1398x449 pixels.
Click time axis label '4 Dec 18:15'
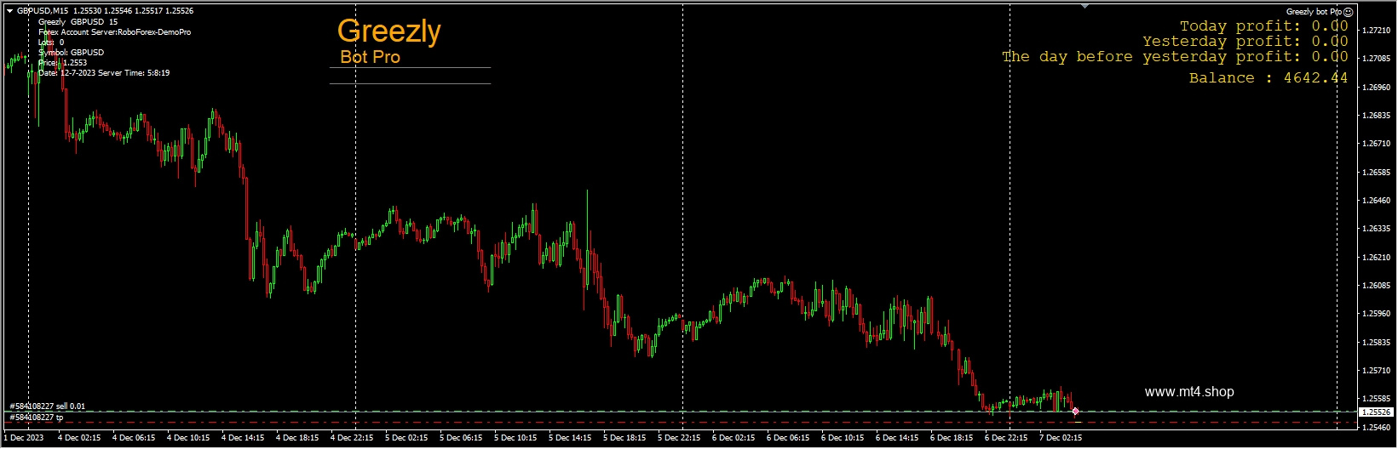(297, 438)
